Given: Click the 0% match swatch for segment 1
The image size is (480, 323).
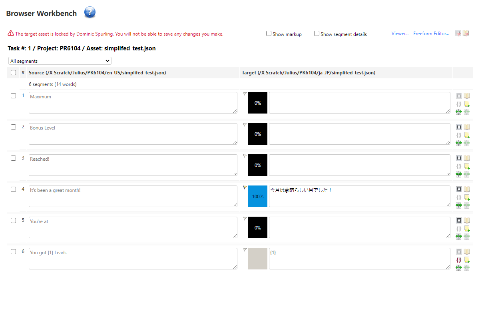Looking at the screenshot, I should coord(258,103).
